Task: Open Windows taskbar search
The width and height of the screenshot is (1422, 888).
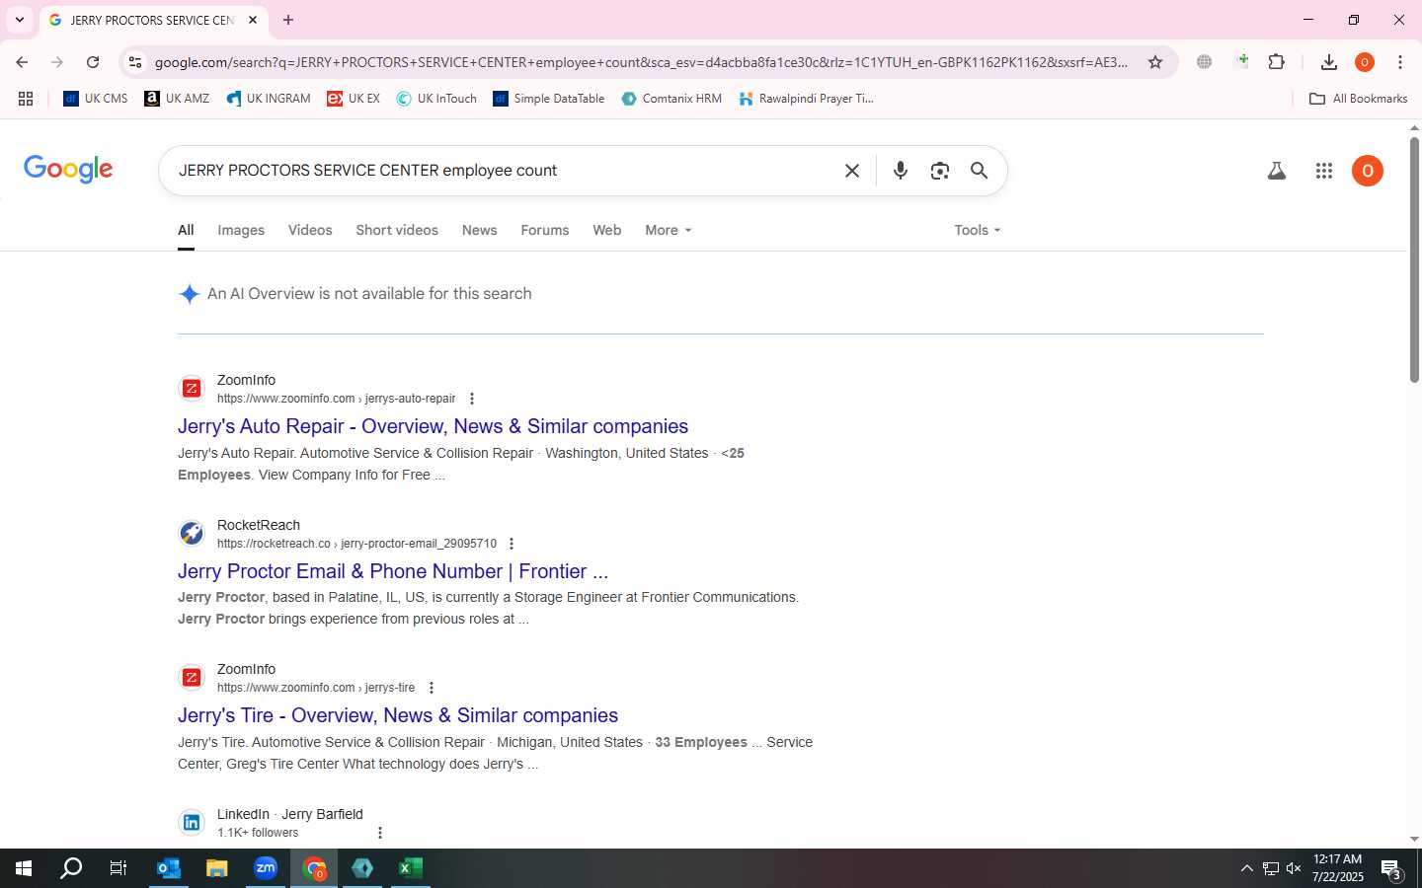Action: coord(71,868)
